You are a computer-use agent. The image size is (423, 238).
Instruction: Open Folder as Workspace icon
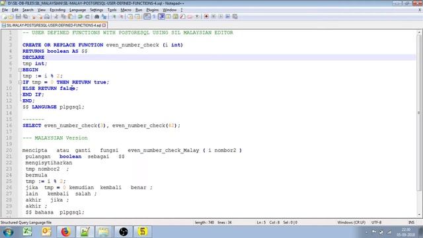pyautogui.click(x=190, y=17)
